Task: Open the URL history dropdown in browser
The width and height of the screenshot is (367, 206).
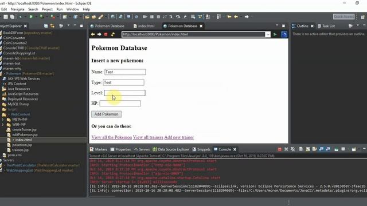Action: click(268, 34)
